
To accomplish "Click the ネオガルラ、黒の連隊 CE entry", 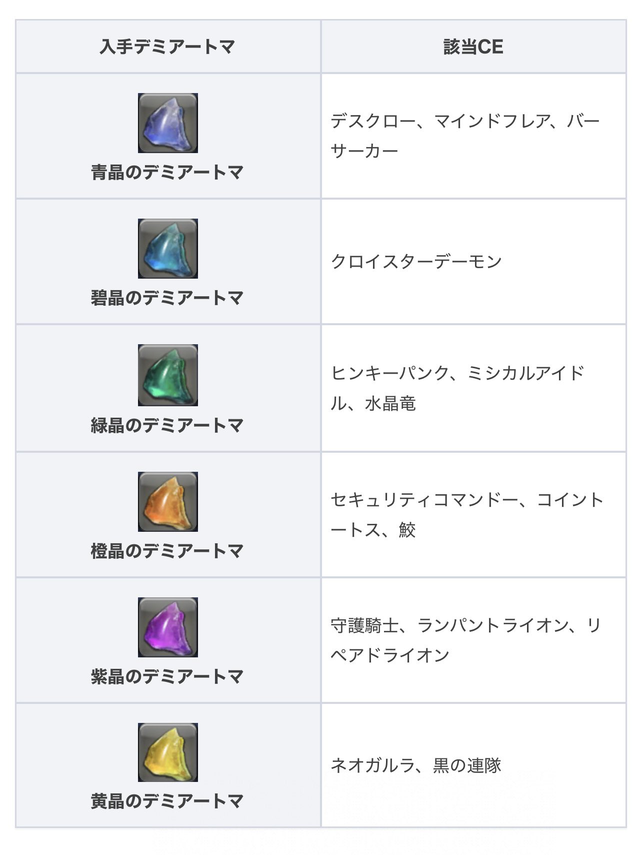I will tap(416, 765).
